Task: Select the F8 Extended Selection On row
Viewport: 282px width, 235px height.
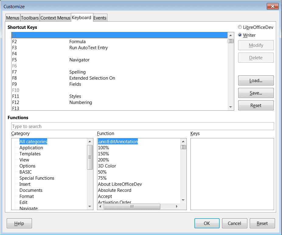Action: pyautogui.click(x=120, y=78)
